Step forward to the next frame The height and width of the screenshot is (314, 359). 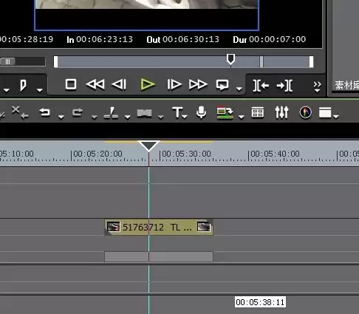(x=174, y=84)
